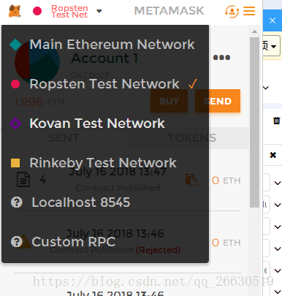Click the teal diamond Main network icon
The height and width of the screenshot is (296, 282).
15,45
